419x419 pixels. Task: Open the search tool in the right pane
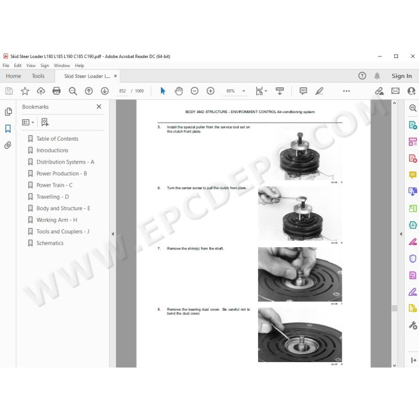click(412, 108)
